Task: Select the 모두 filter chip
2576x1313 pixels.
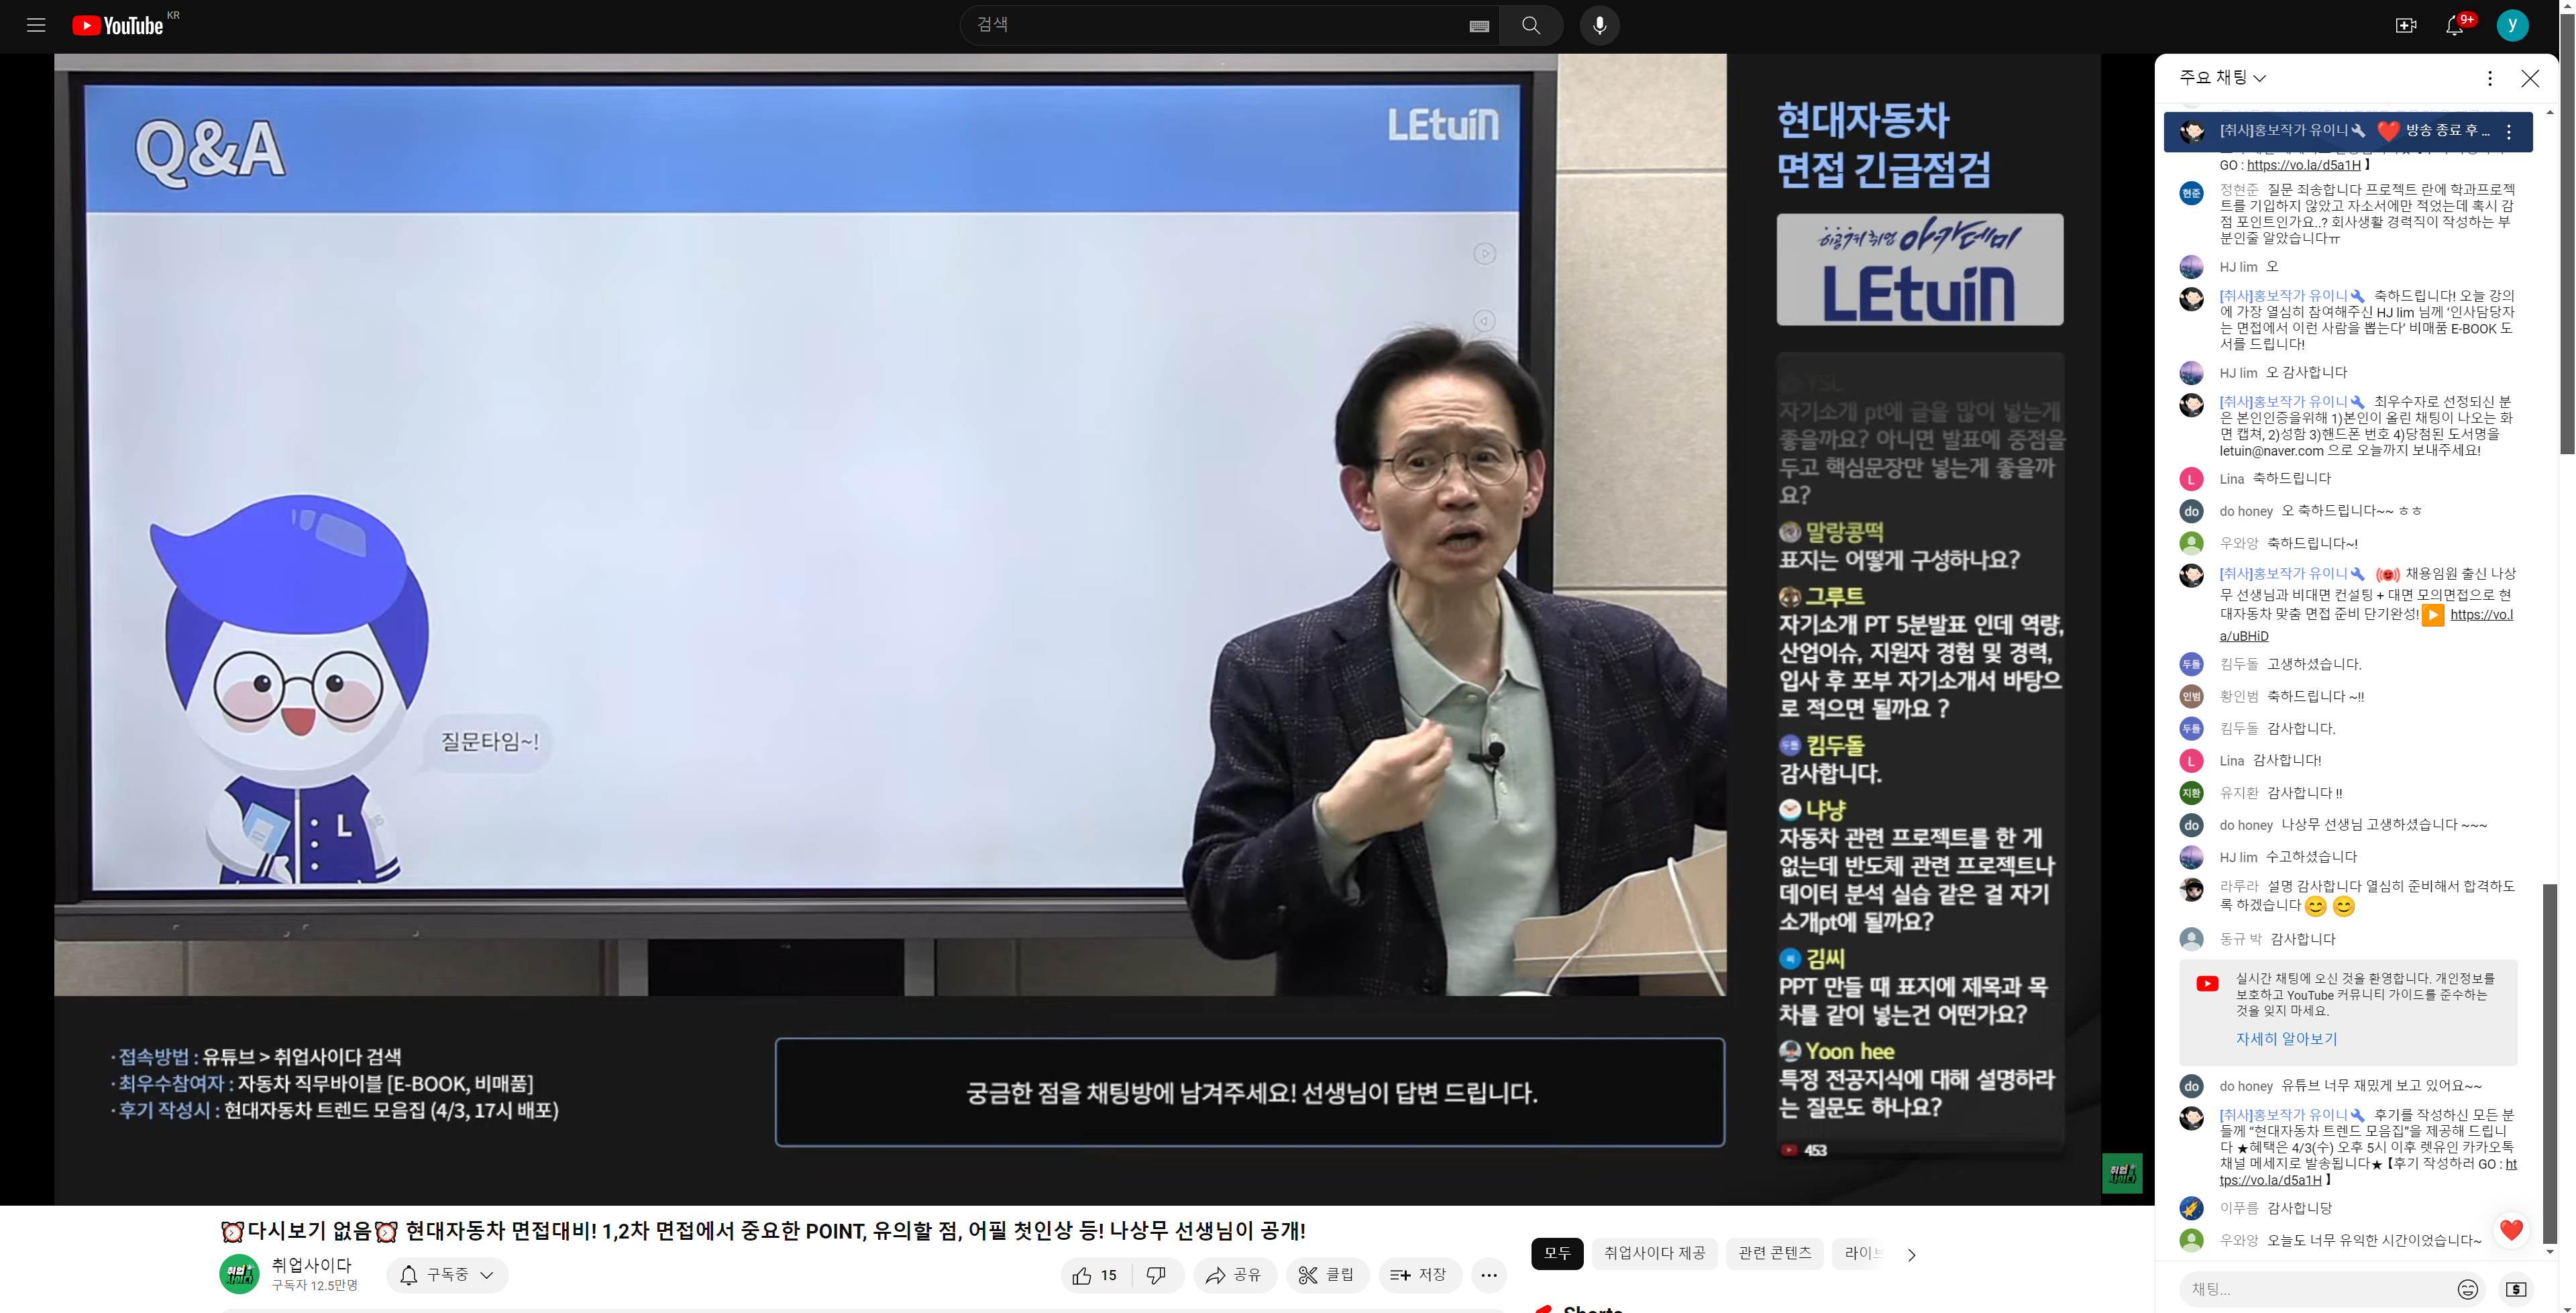Action: [x=1557, y=1253]
